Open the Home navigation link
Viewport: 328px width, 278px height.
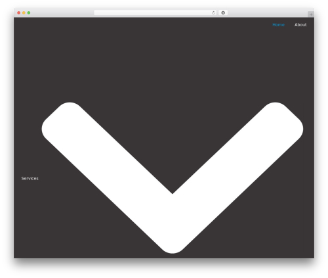click(x=278, y=25)
